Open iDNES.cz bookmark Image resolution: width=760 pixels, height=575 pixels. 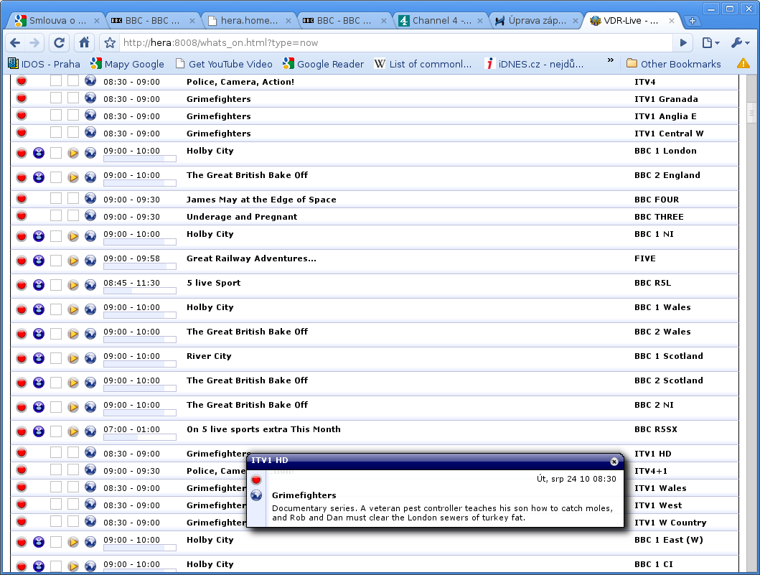click(534, 64)
